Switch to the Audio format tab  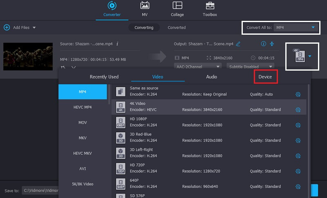211,77
